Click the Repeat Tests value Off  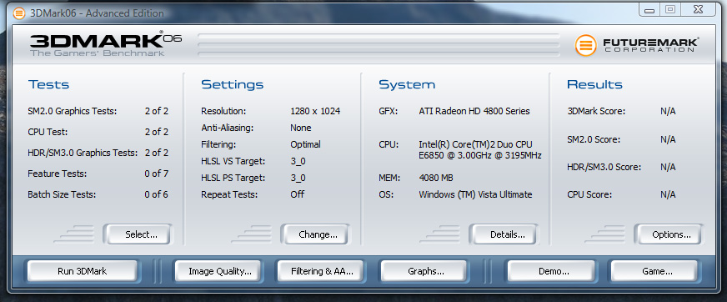(x=297, y=194)
